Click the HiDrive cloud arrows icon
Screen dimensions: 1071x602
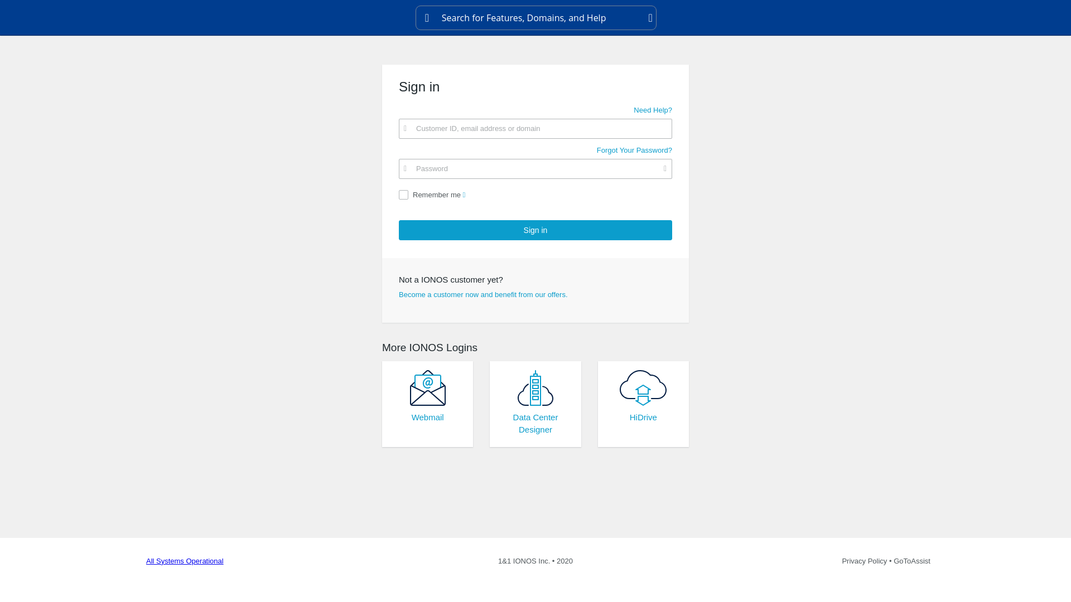point(643,388)
